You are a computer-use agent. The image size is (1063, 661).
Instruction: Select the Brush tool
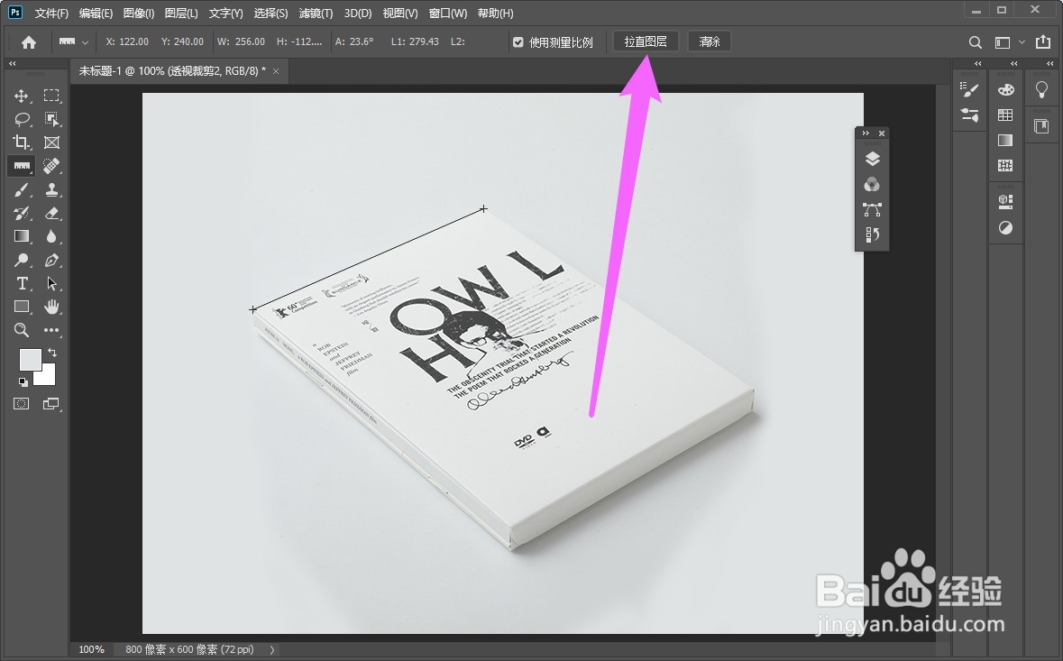[x=21, y=190]
